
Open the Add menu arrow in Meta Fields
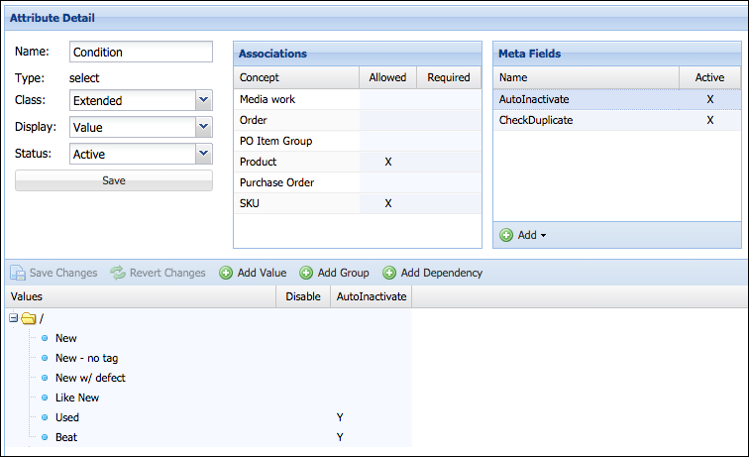(543, 236)
